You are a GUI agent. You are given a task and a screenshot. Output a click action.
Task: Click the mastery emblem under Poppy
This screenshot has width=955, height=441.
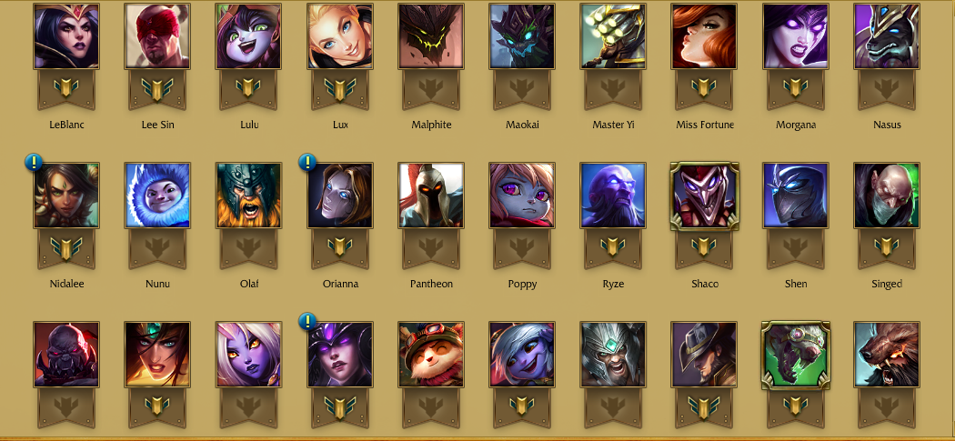tap(522, 247)
